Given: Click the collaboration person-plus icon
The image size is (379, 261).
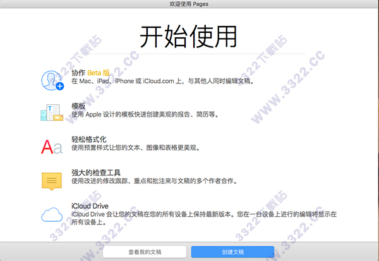Looking at the screenshot, I should point(52,80).
